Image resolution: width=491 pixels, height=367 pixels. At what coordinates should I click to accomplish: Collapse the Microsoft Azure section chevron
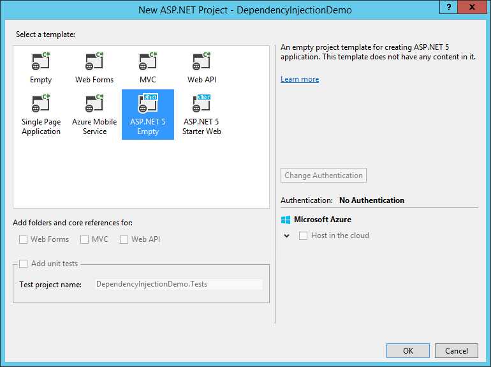pyautogui.click(x=286, y=236)
